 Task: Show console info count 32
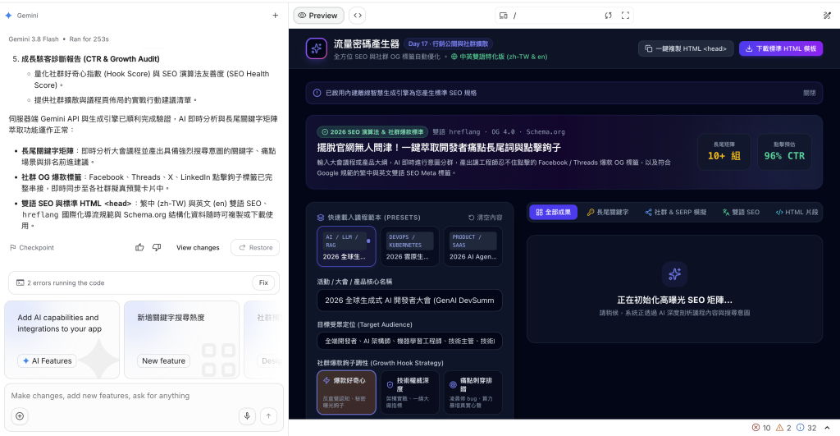806,428
